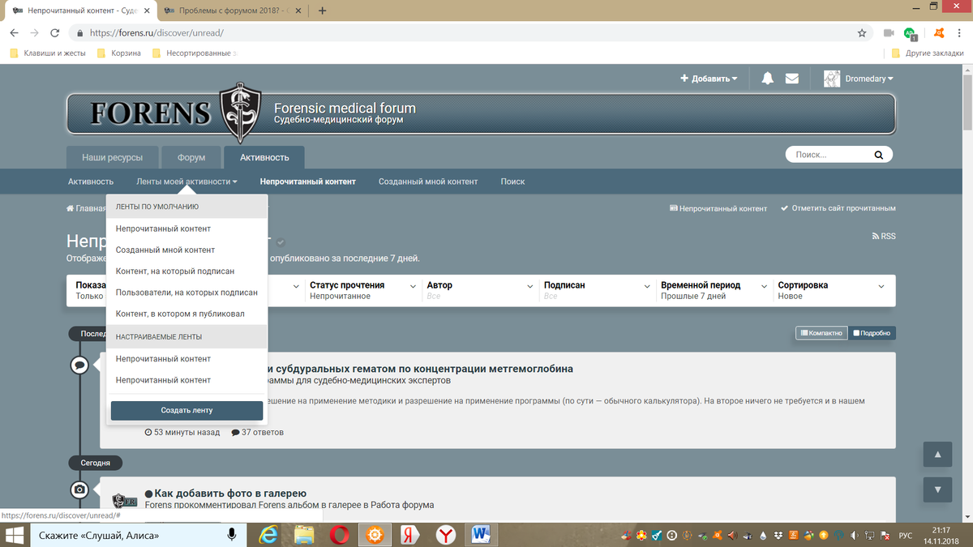Click inside the forum Поиск search field
Image resolution: width=973 pixels, height=547 pixels.
pos(830,155)
